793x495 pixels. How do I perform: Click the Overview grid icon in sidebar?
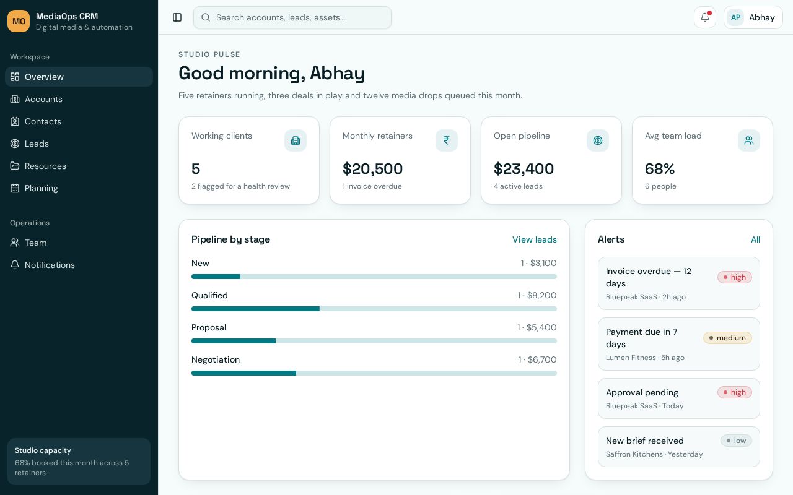click(15, 77)
